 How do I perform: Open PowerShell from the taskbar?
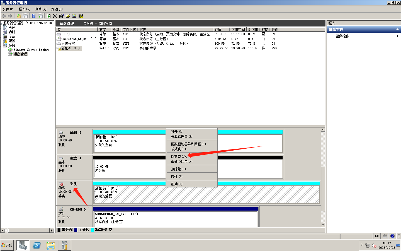tap(37, 245)
